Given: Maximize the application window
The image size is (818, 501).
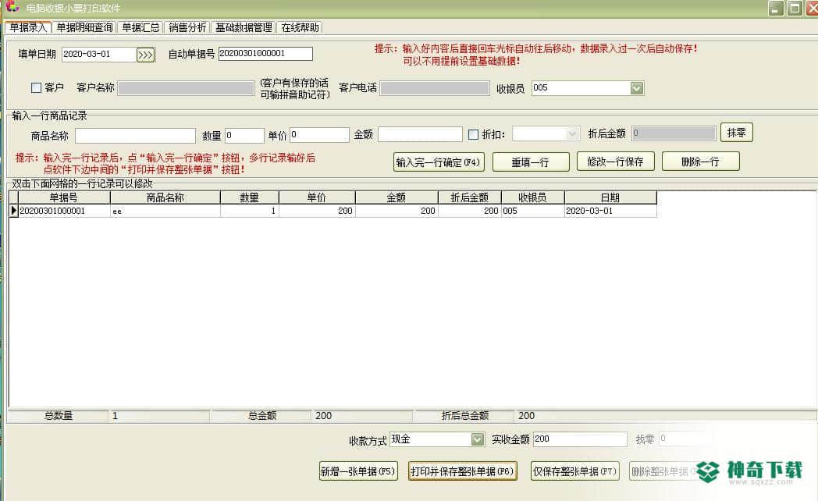Looking at the screenshot, I should (x=794, y=8).
